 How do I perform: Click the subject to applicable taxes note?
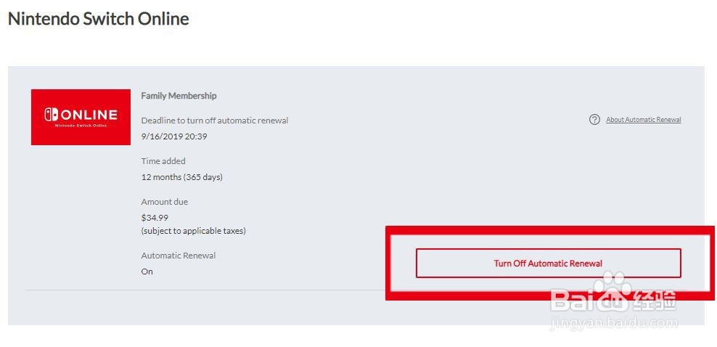194,231
